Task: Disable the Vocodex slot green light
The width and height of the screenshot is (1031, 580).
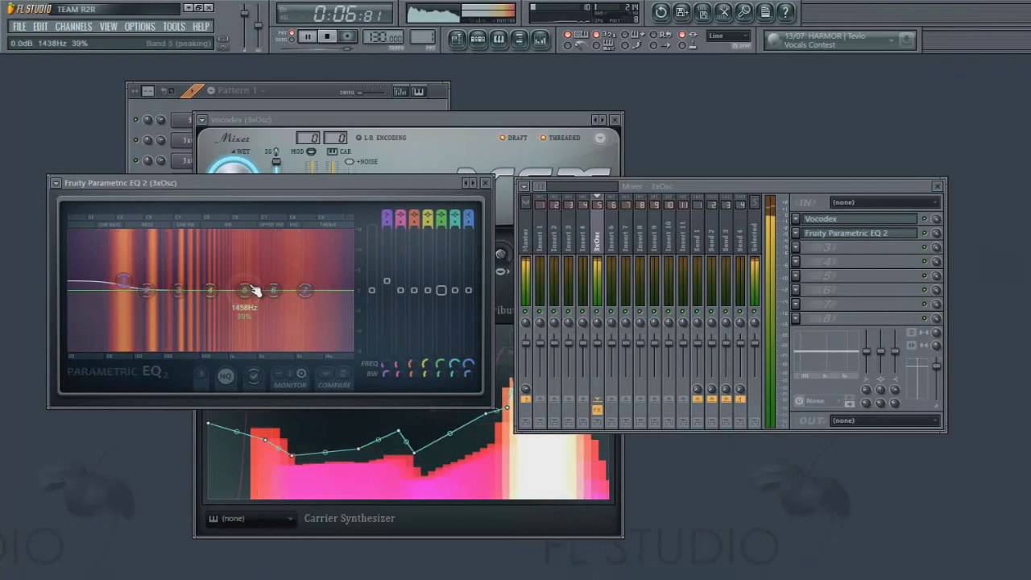Action: click(x=925, y=219)
